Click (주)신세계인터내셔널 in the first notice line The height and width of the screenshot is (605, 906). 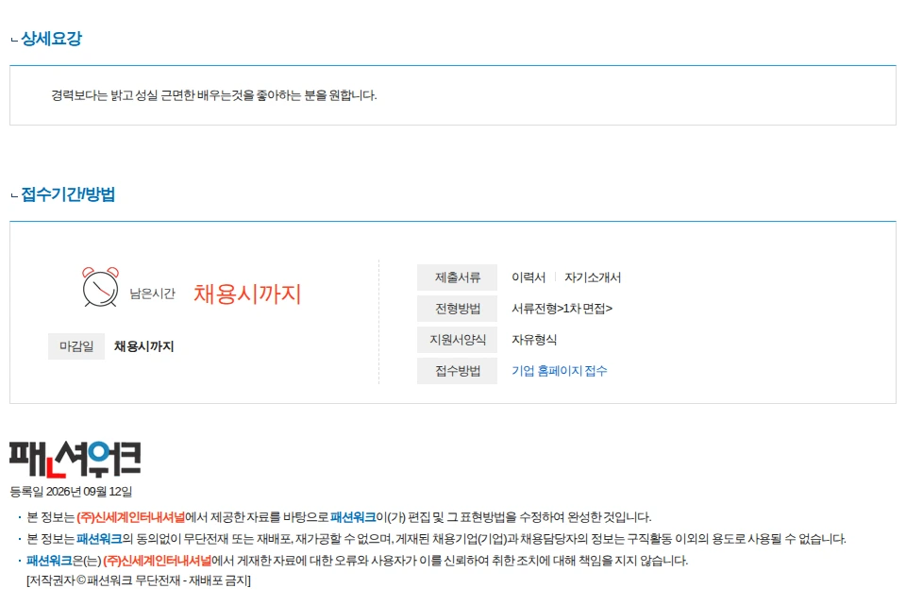point(130,517)
